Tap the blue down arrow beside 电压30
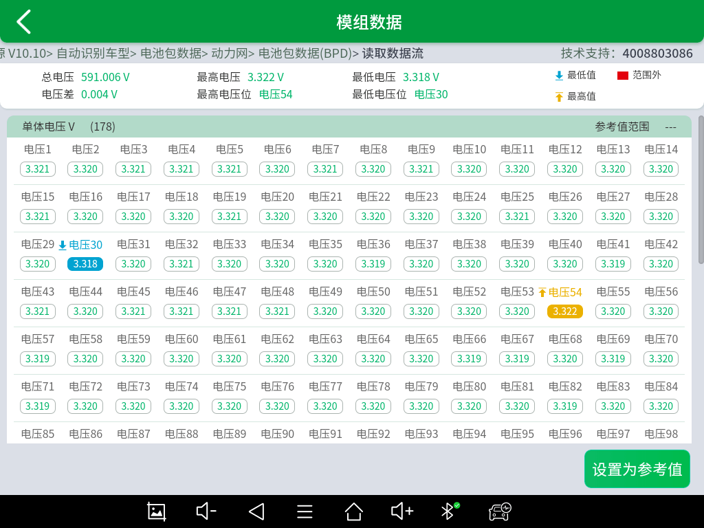This screenshot has width=704, height=528. coord(63,245)
